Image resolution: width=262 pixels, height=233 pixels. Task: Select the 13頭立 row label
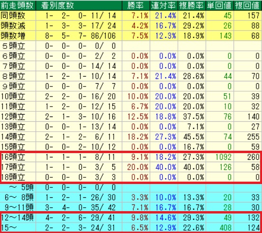tap(13, 126)
